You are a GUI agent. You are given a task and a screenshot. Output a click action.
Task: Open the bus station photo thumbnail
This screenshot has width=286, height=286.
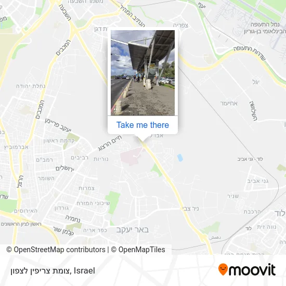142,73
